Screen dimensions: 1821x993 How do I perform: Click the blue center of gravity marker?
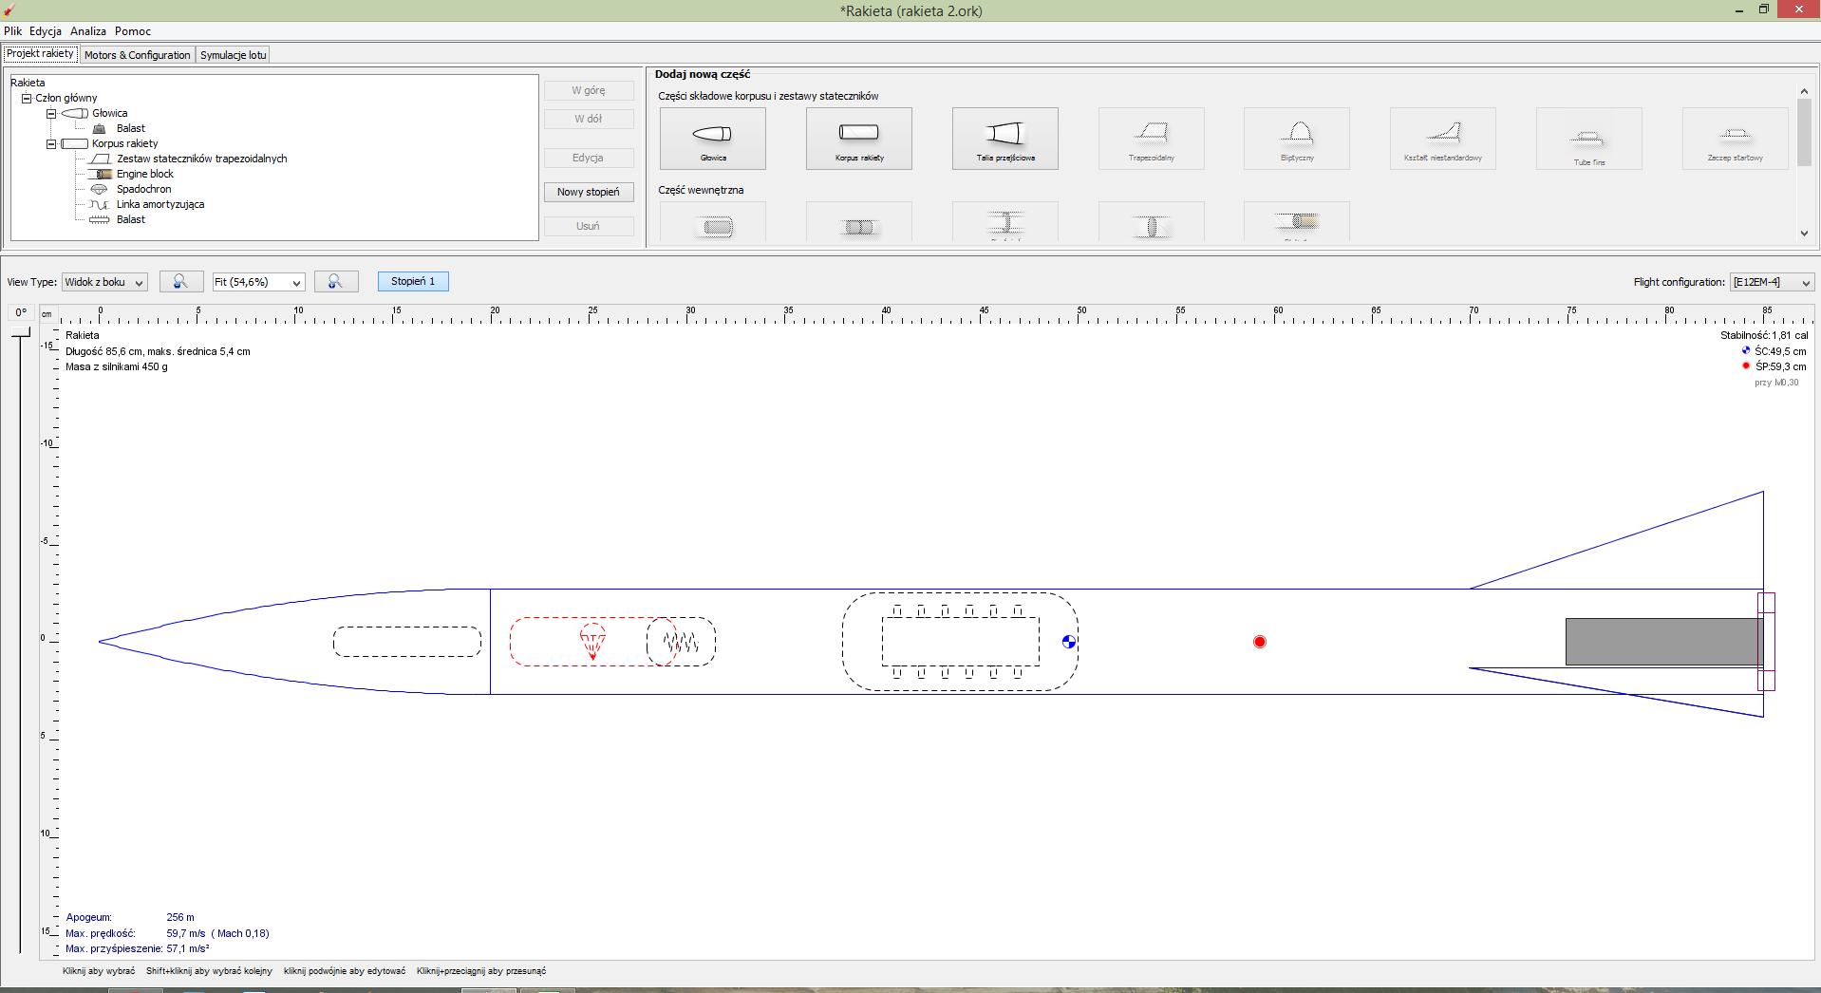(x=1069, y=642)
